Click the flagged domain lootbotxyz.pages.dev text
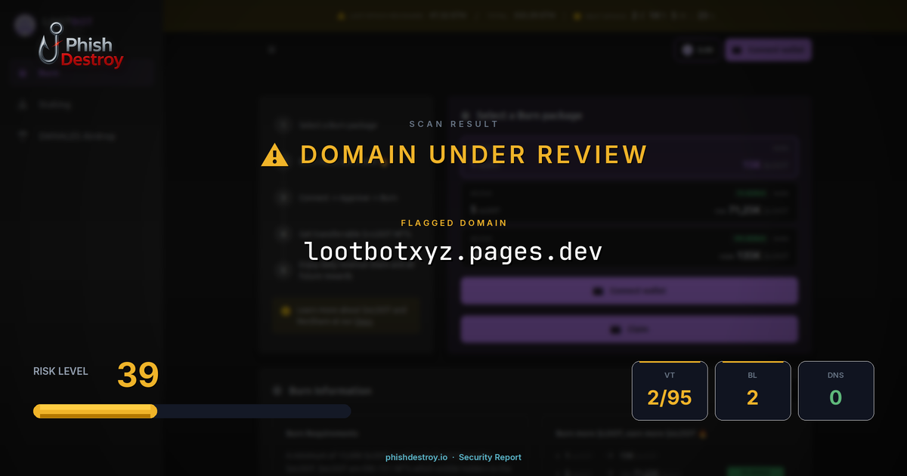 (x=453, y=252)
